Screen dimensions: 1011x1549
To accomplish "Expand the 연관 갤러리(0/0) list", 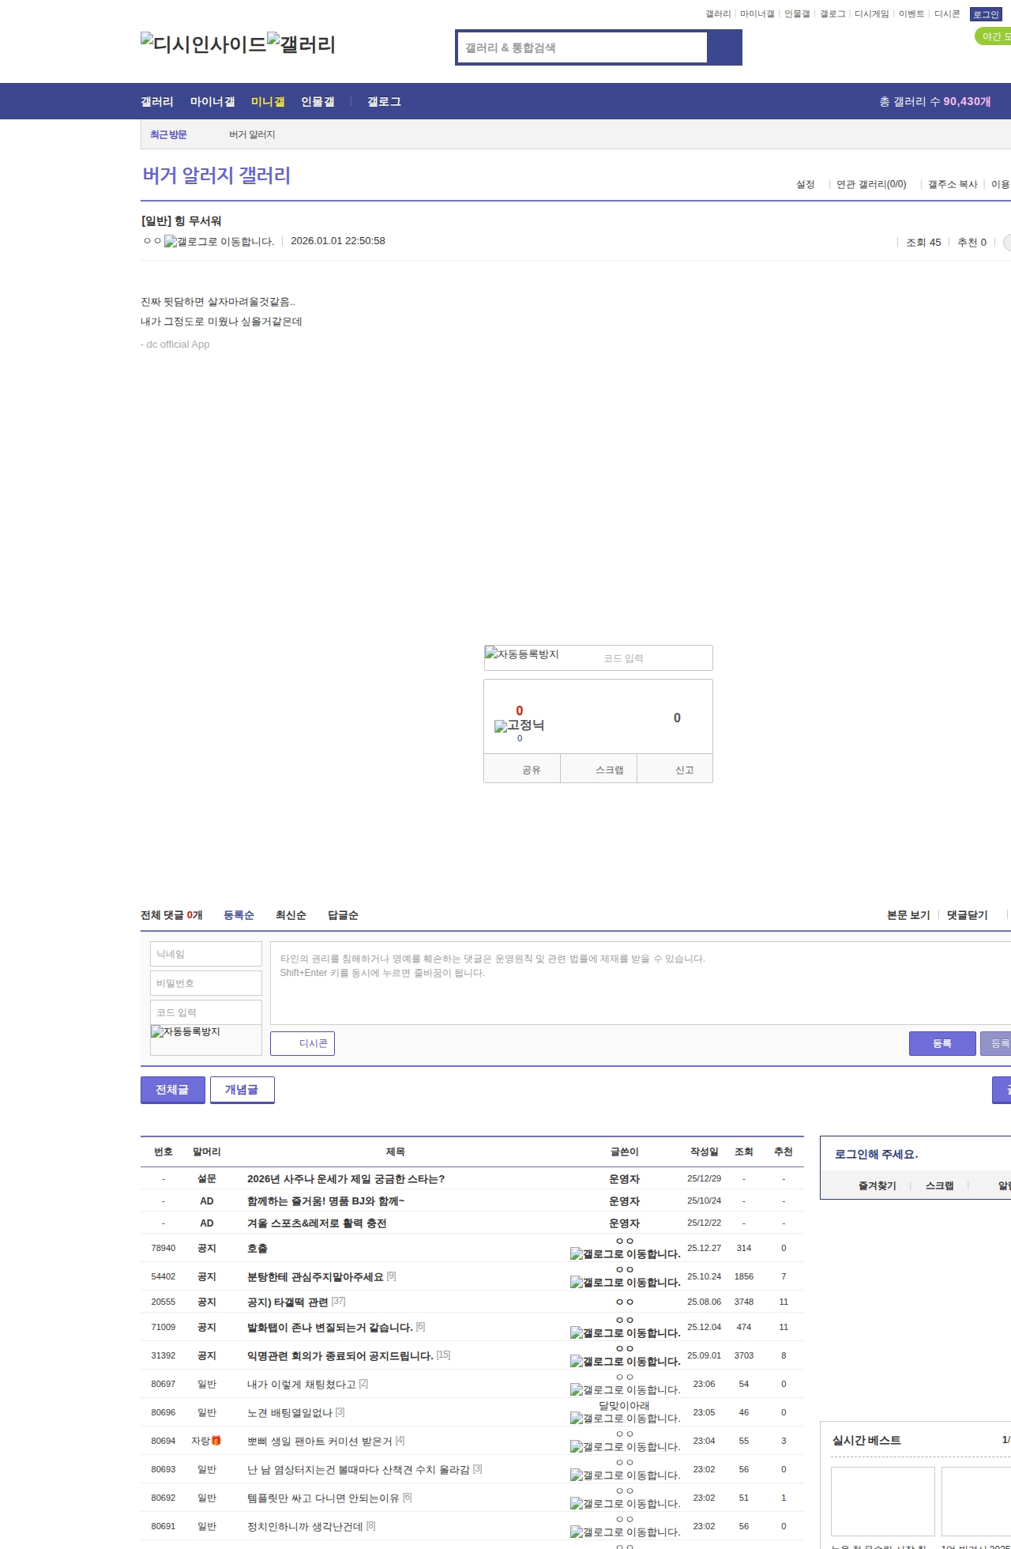I will [x=870, y=184].
